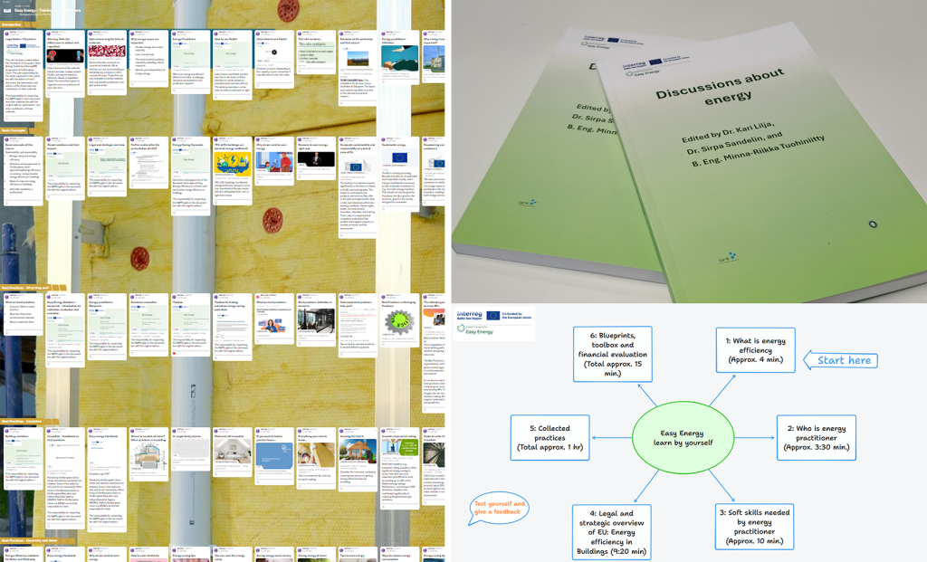Open node 2: Who is energy practitioner
The height and width of the screenshot is (562, 927).
click(x=816, y=437)
